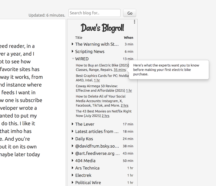Click Coway Airmega 50 Review headline
The image size is (216, 186).
[x=101, y=88]
